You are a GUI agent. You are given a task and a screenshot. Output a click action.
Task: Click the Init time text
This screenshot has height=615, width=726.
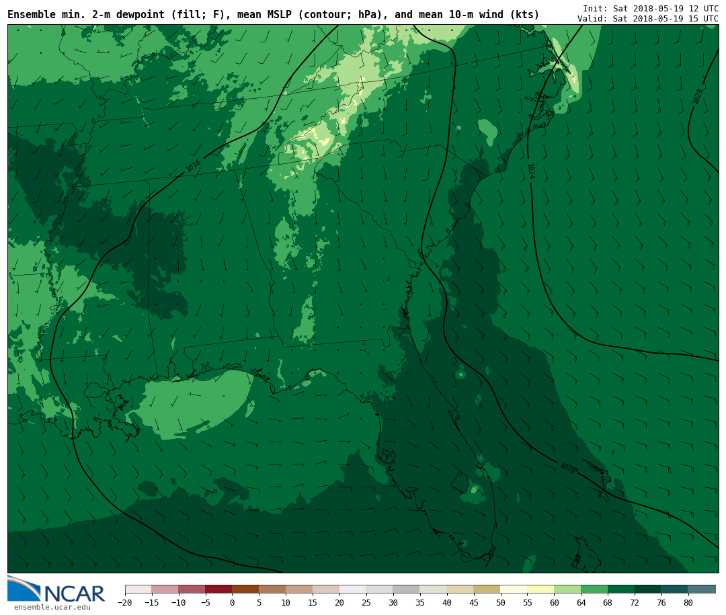click(x=650, y=9)
